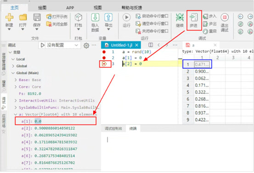Toggle breakpoint on current line 3
Screen dimensions: 254x173
coord(104,64)
